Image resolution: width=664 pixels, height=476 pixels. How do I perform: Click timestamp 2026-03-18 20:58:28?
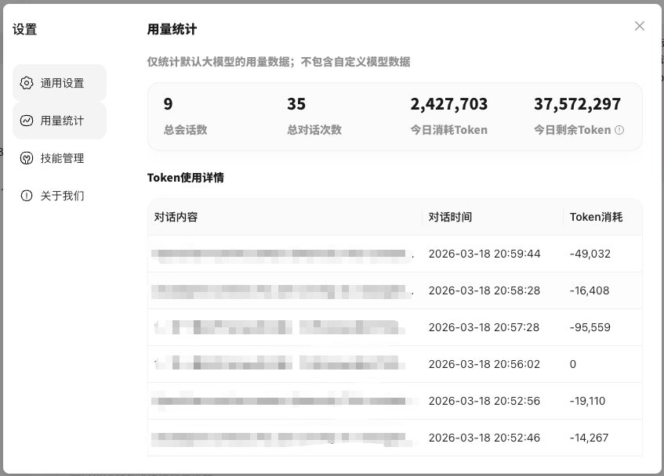click(484, 290)
